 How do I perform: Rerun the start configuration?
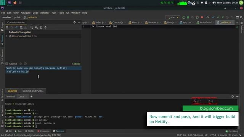coord(183,18)
